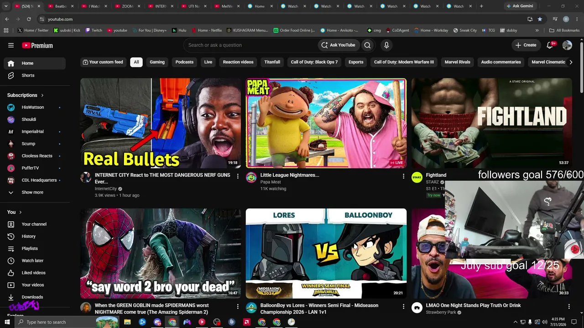Open the Clooless Reacts subscription
The image size is (584, 328).
click(35, 156)
